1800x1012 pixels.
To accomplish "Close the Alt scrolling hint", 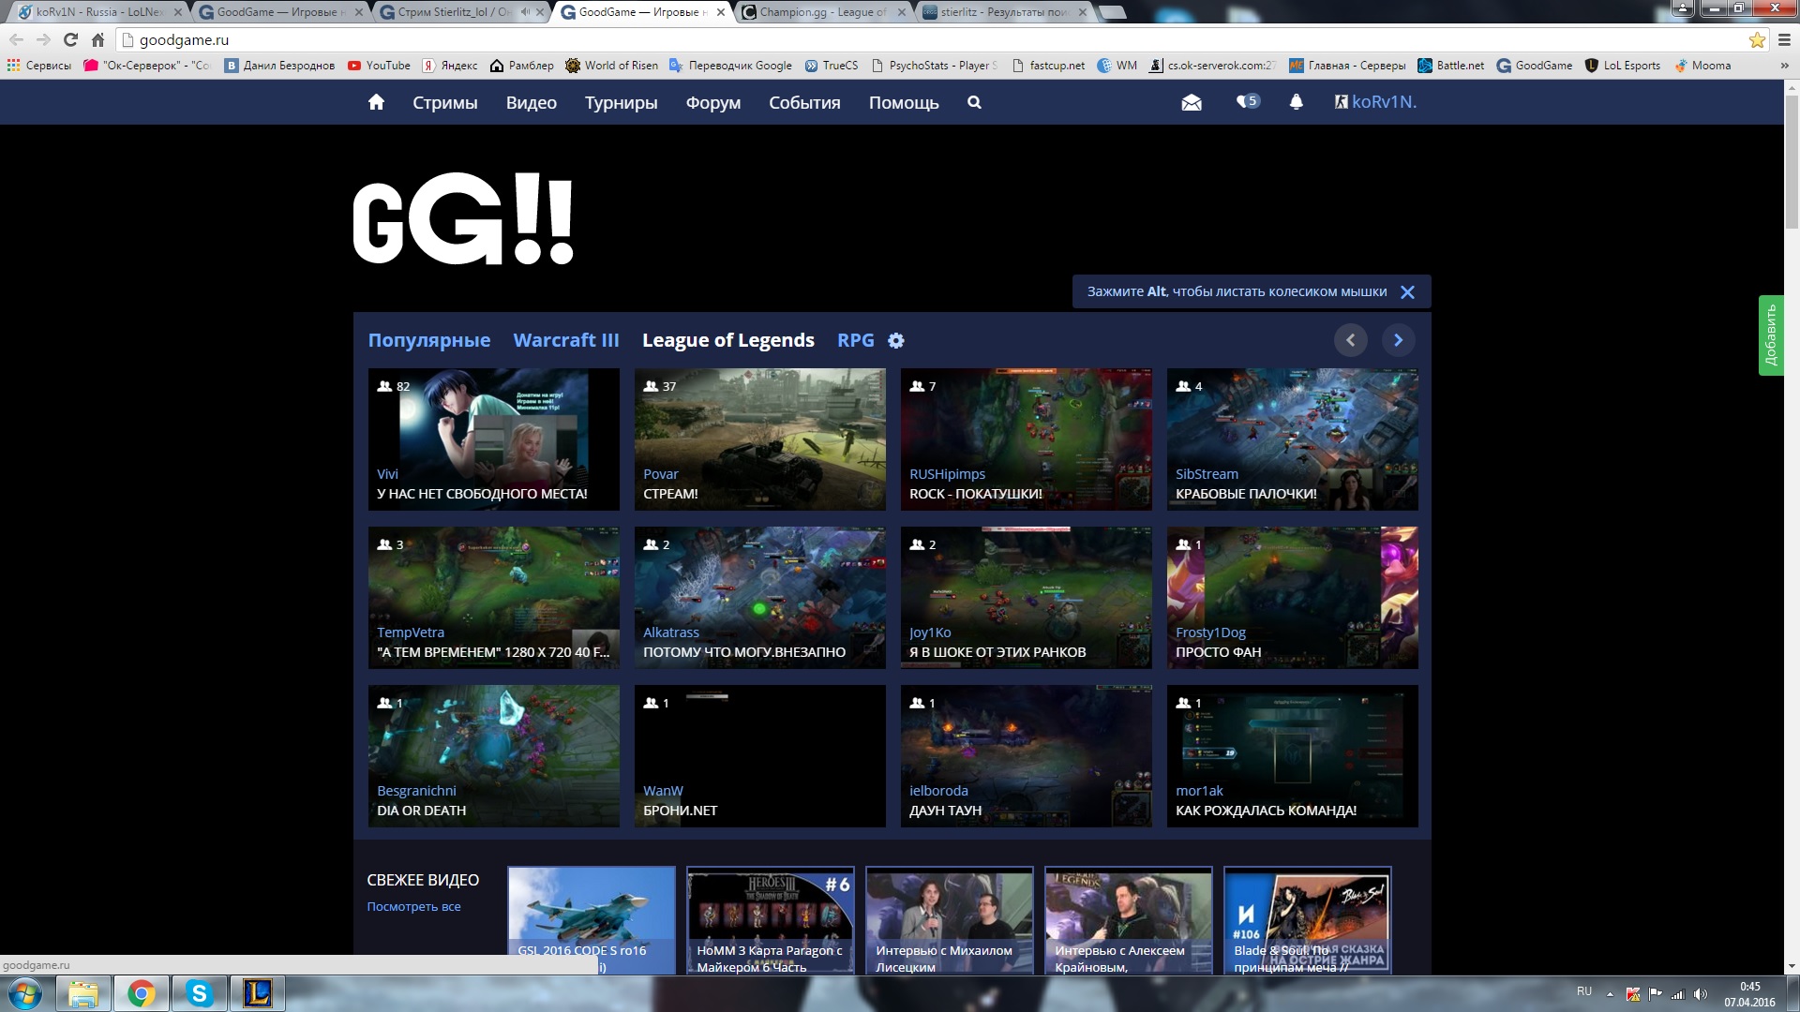I will point(1407,291).
